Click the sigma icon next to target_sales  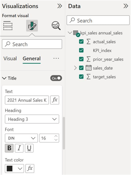pos(88,77)
